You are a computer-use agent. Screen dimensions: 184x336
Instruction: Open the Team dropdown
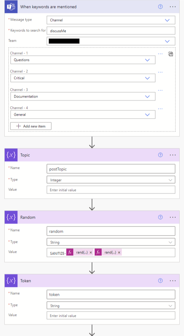pos(167,41)
